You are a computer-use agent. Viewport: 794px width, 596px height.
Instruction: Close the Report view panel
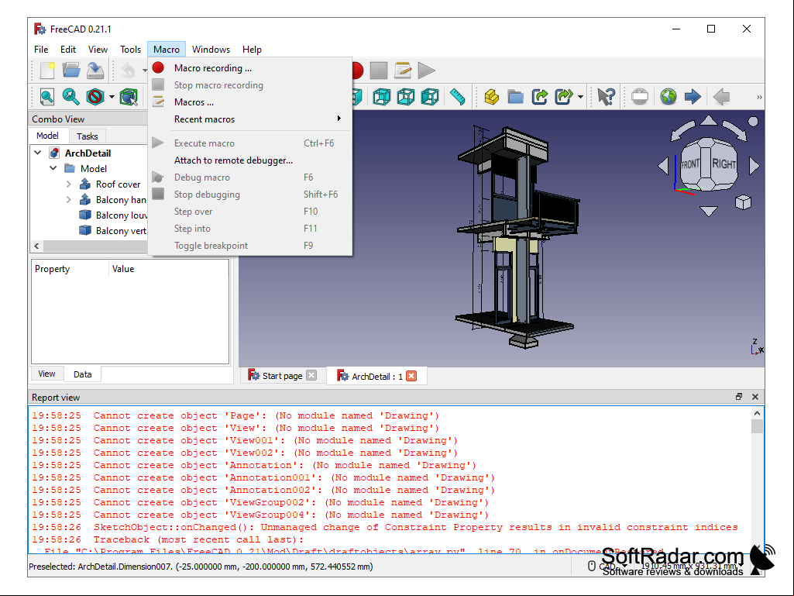coord(755,397)
